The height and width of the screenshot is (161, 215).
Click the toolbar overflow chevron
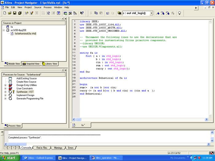196,8
